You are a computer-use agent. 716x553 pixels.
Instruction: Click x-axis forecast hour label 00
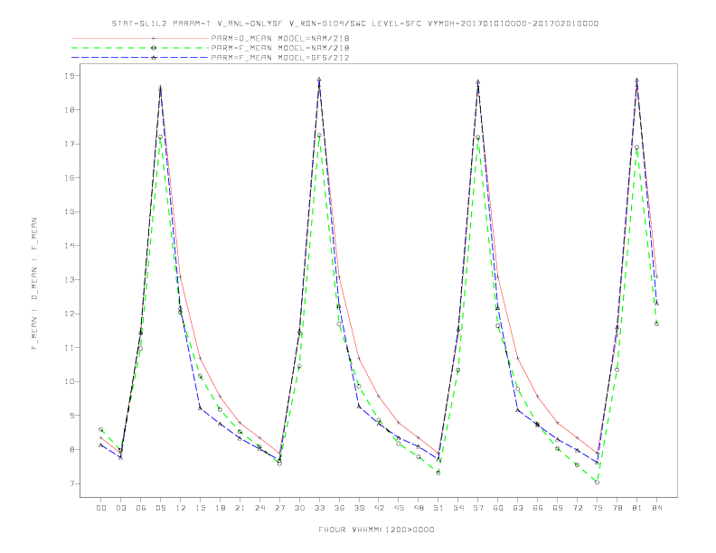[101, 508]
